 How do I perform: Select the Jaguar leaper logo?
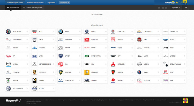139,48
